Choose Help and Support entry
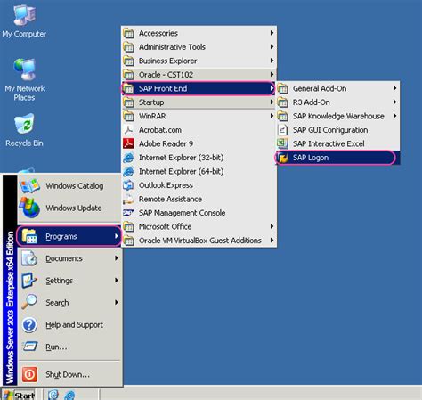The width and height of the screenshot is (422, 400). [x=69, y=324]
